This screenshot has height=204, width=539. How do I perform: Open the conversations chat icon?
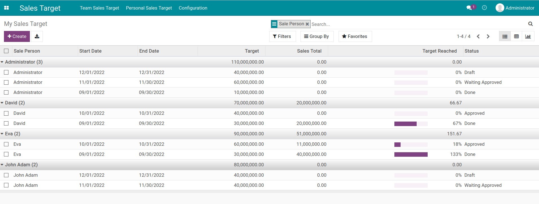(469, 8)
